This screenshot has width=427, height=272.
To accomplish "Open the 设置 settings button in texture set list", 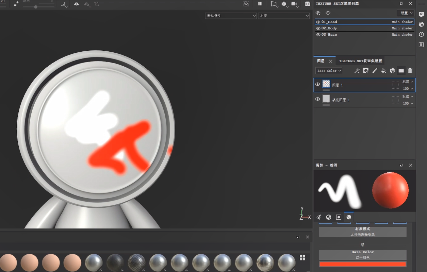I will 405,13.
